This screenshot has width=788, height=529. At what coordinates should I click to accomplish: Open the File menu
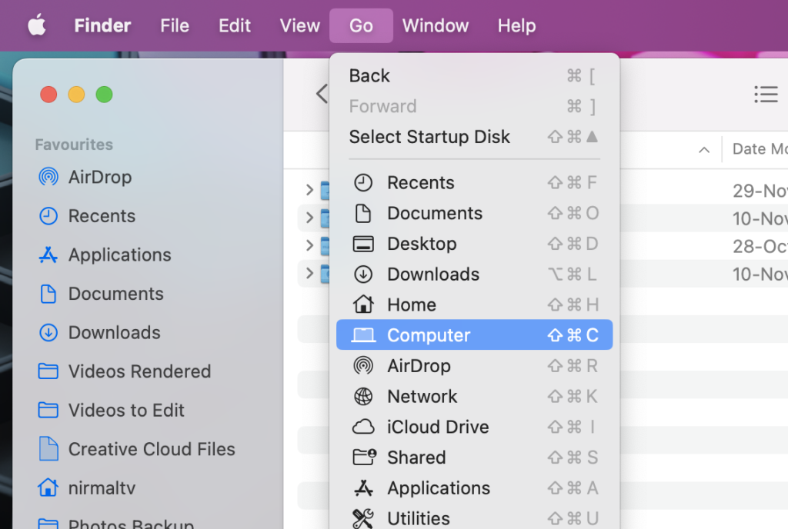pyautogui.click(x=175, y=25)
